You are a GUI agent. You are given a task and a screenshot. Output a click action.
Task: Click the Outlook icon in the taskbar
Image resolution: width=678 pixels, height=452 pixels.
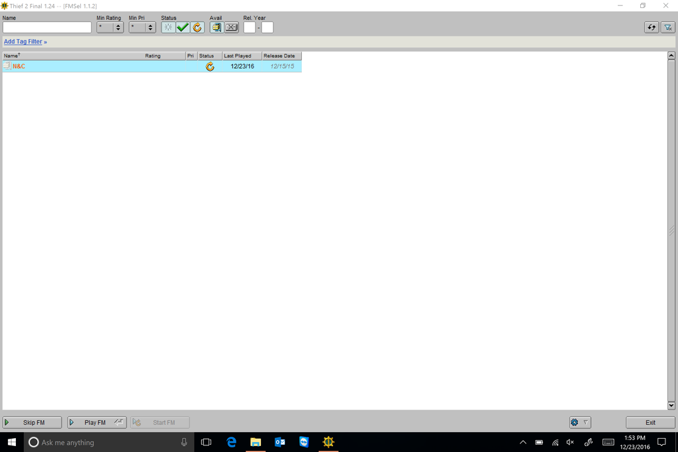tap(279, 442)
